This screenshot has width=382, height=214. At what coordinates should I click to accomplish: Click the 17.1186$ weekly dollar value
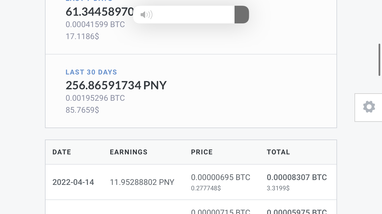point(82,37)
